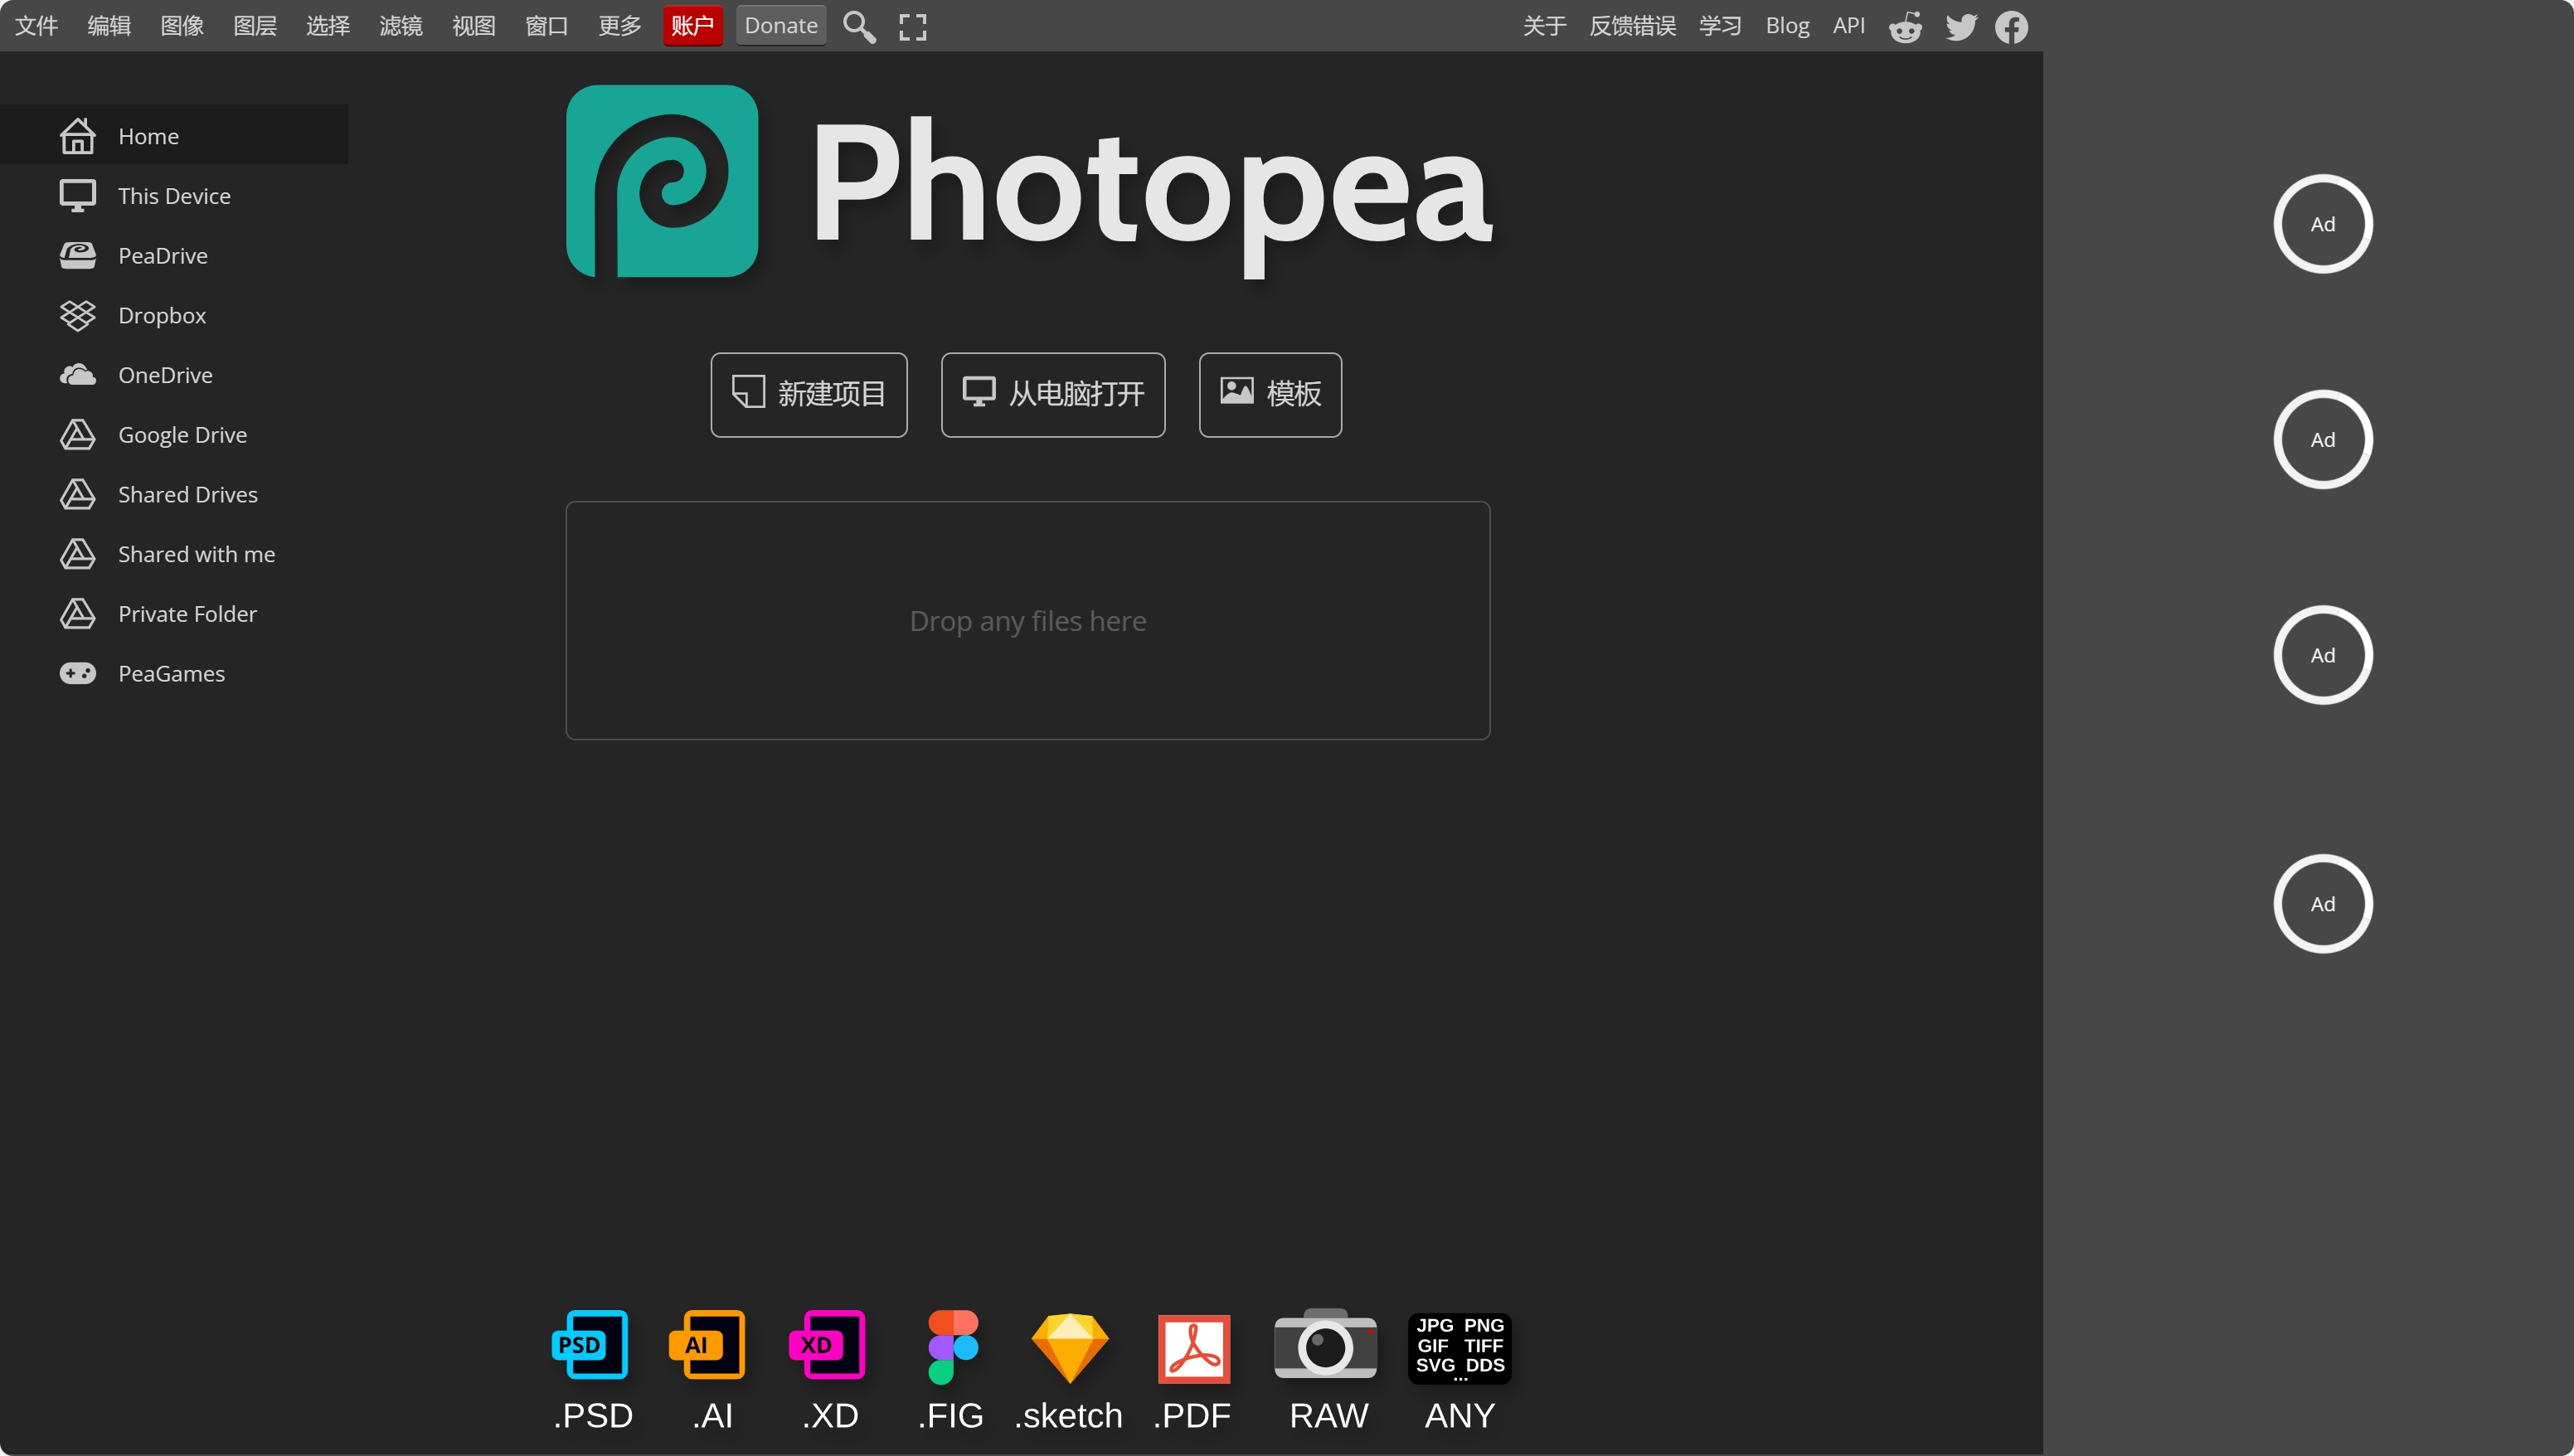Open the Facebook icon link
This screenshot has height=1456, width=2574.
(2012, 27)
